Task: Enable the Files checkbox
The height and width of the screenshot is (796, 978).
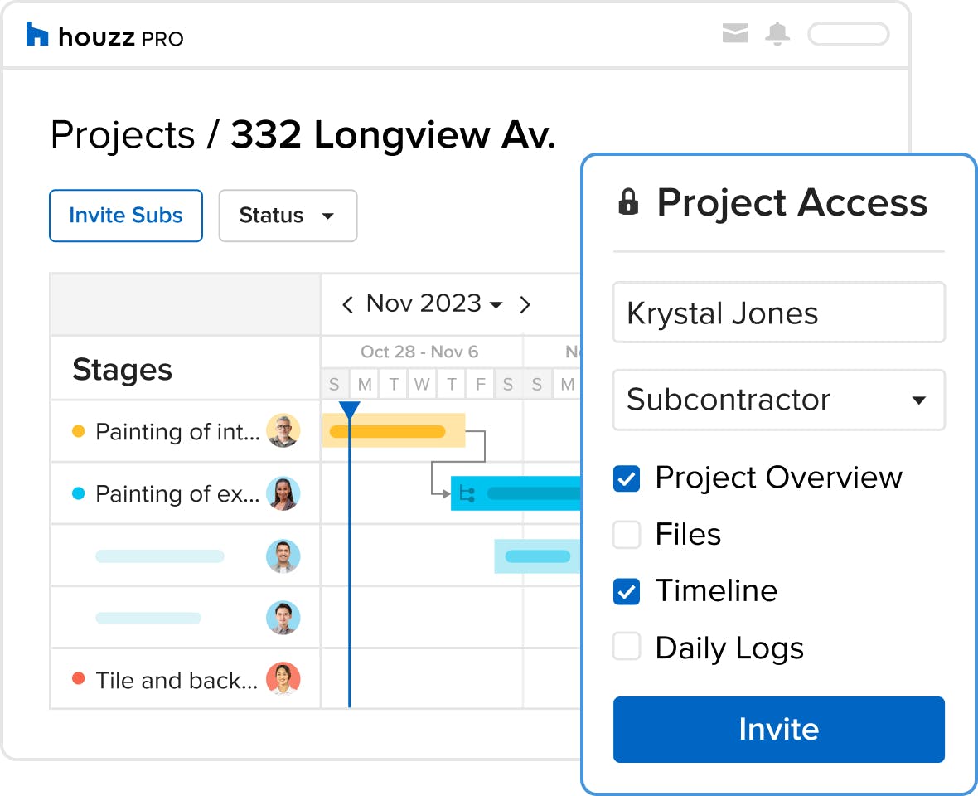Action: (627, 535)
